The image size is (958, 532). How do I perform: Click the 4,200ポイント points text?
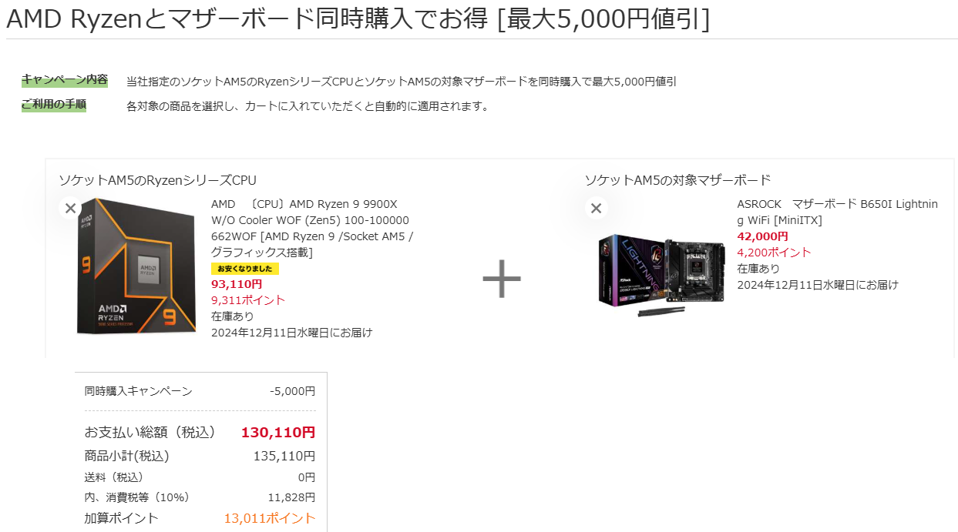(x=774, y=252)
